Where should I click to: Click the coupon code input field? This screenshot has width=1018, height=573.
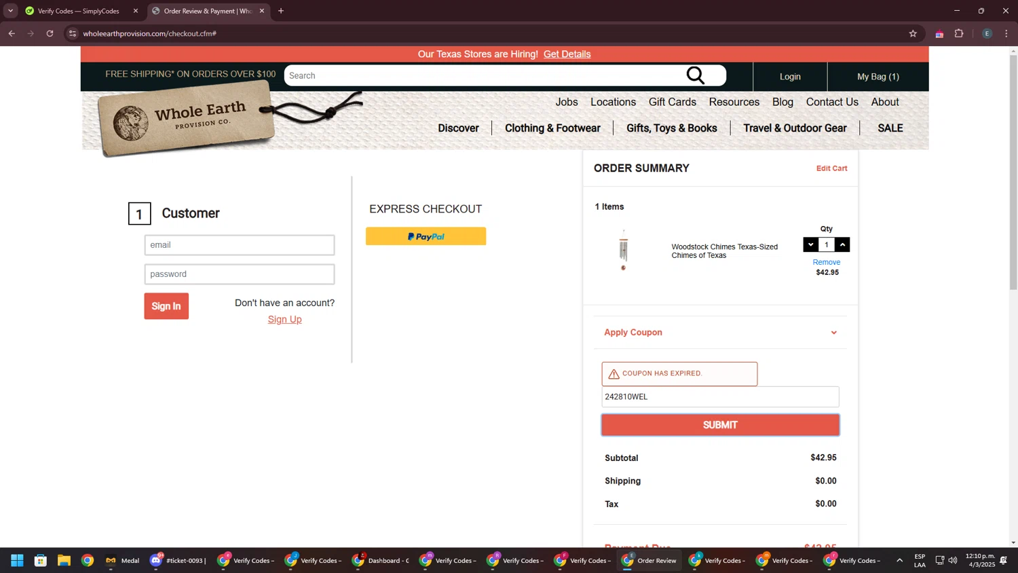click(x=720, y=396)
